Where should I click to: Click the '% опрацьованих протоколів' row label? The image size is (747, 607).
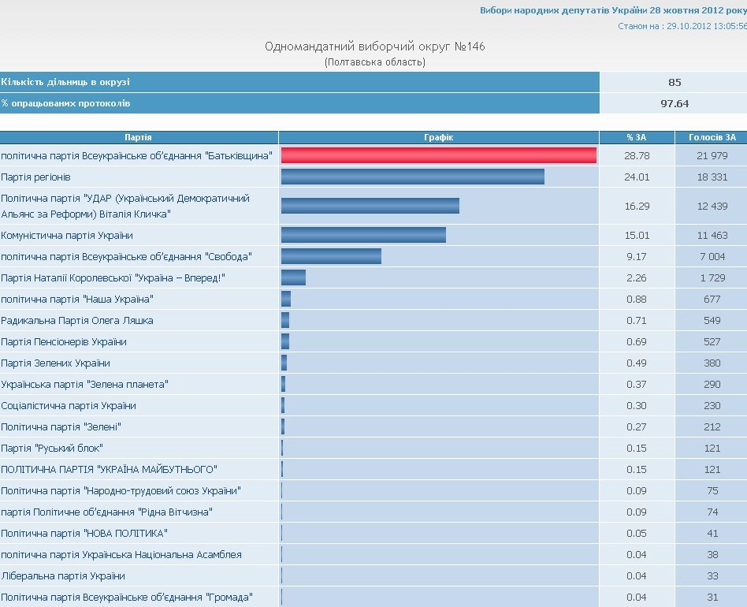(65, 103)
